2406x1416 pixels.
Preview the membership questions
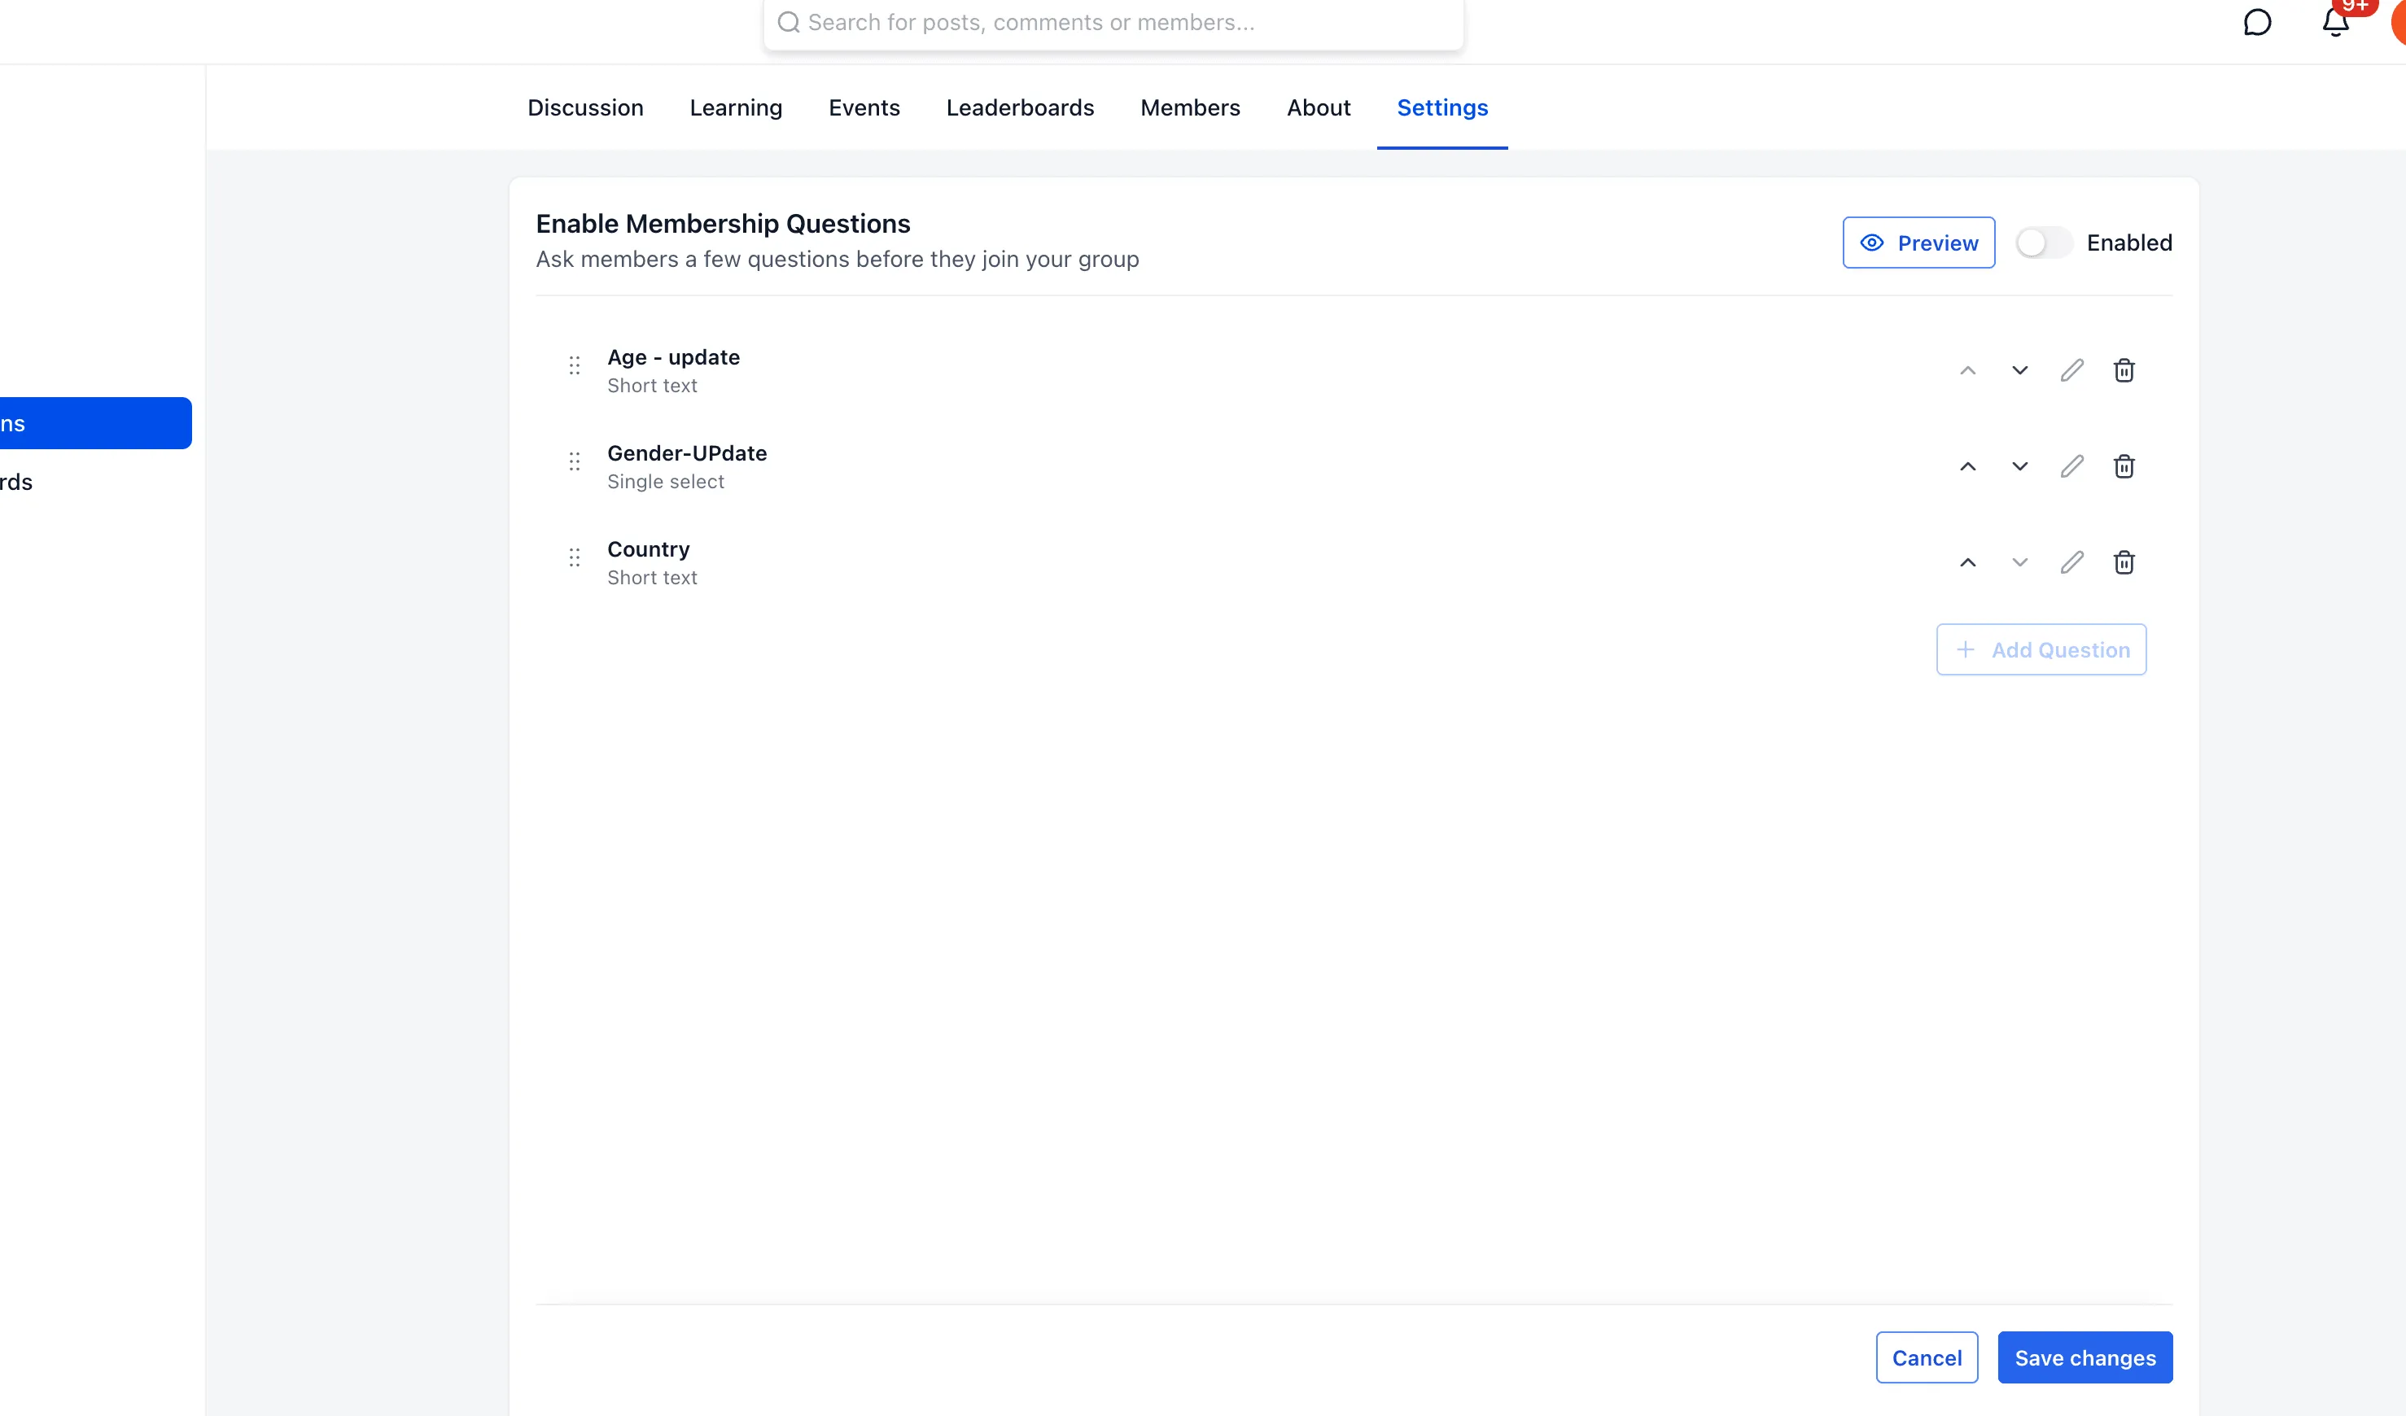1918,243
